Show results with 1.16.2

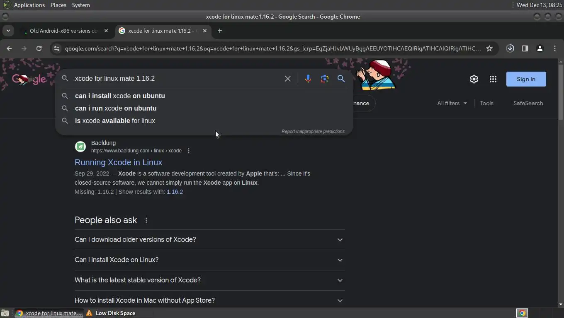(x=175, y=192)
